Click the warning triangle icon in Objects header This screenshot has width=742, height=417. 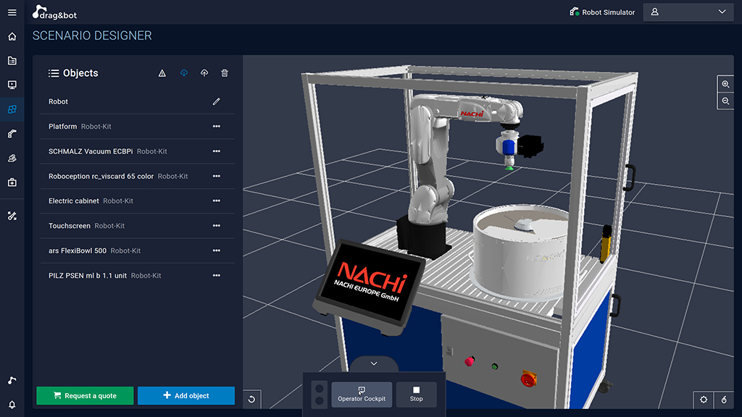pos(162,73)
